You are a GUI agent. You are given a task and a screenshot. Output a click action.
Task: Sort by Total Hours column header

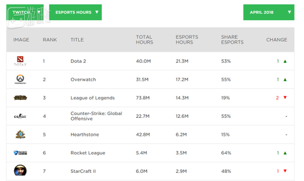(144, 40)
